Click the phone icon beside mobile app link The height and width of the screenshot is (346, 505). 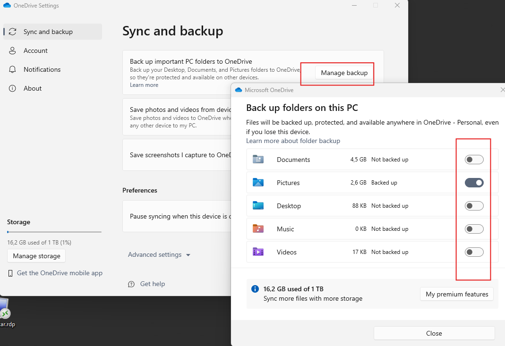[x=10, y=273]
